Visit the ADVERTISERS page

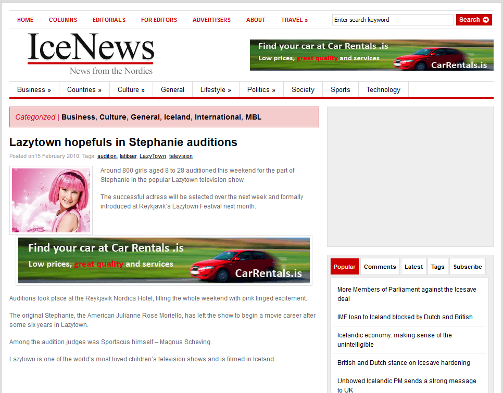(211, 20)
